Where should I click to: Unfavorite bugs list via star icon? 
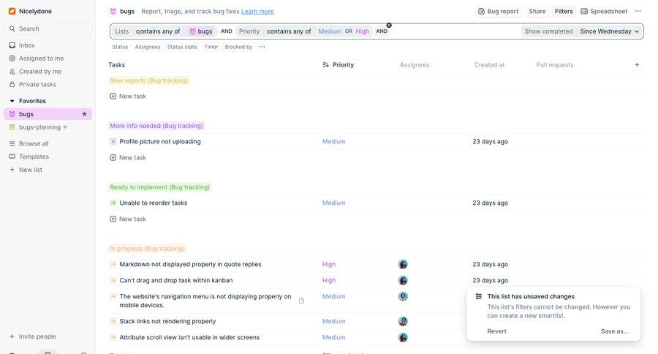click(x=84, y=114)
